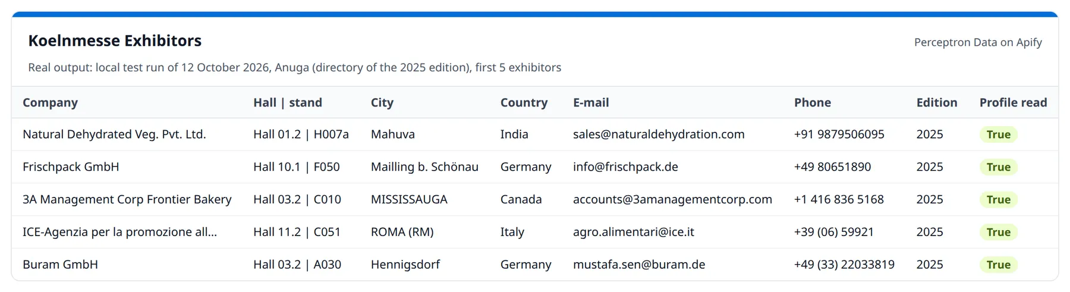Click Germany in the Buram GmbH row

click(526, 265)
